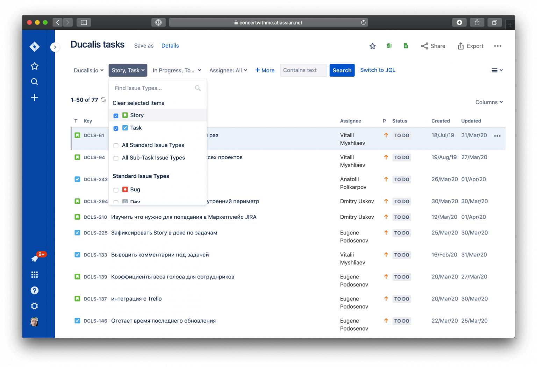Image resolution: width=537 pixels, height=367 pixels.
Task: Refresh results next to the issue count
Action: point(103,99)
